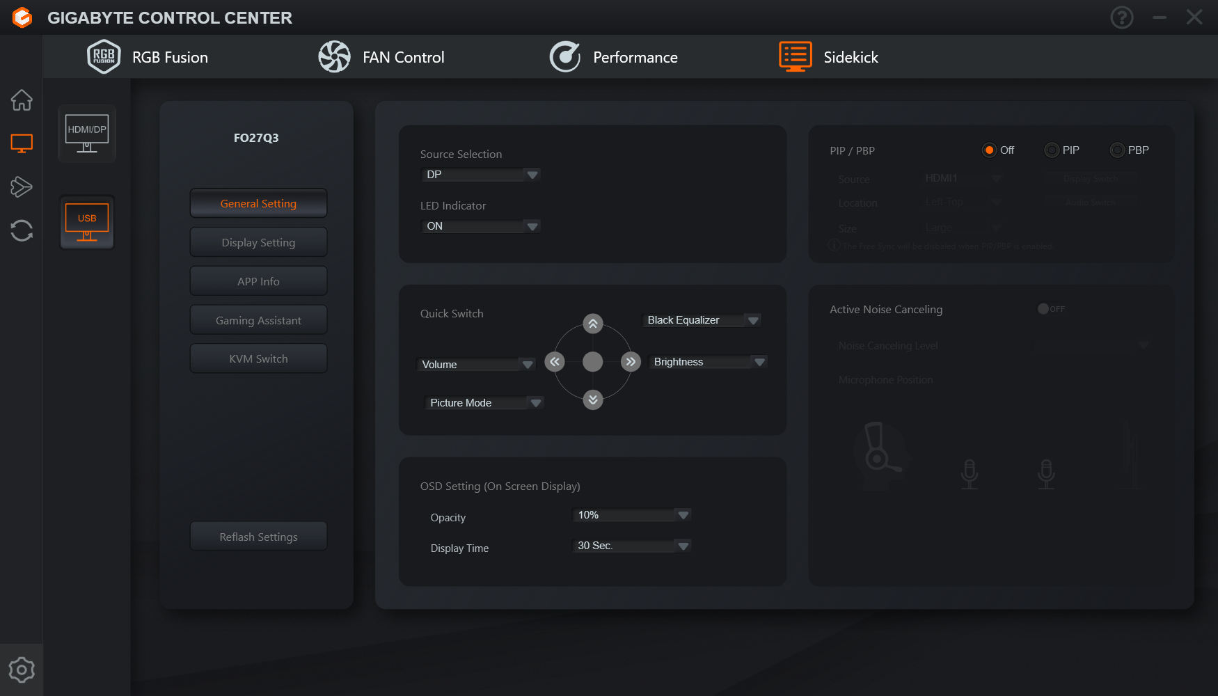The height and width of the screenshot is (696, 1218).
Task: Click the Reflash Settings button
Action: (258, 537)
